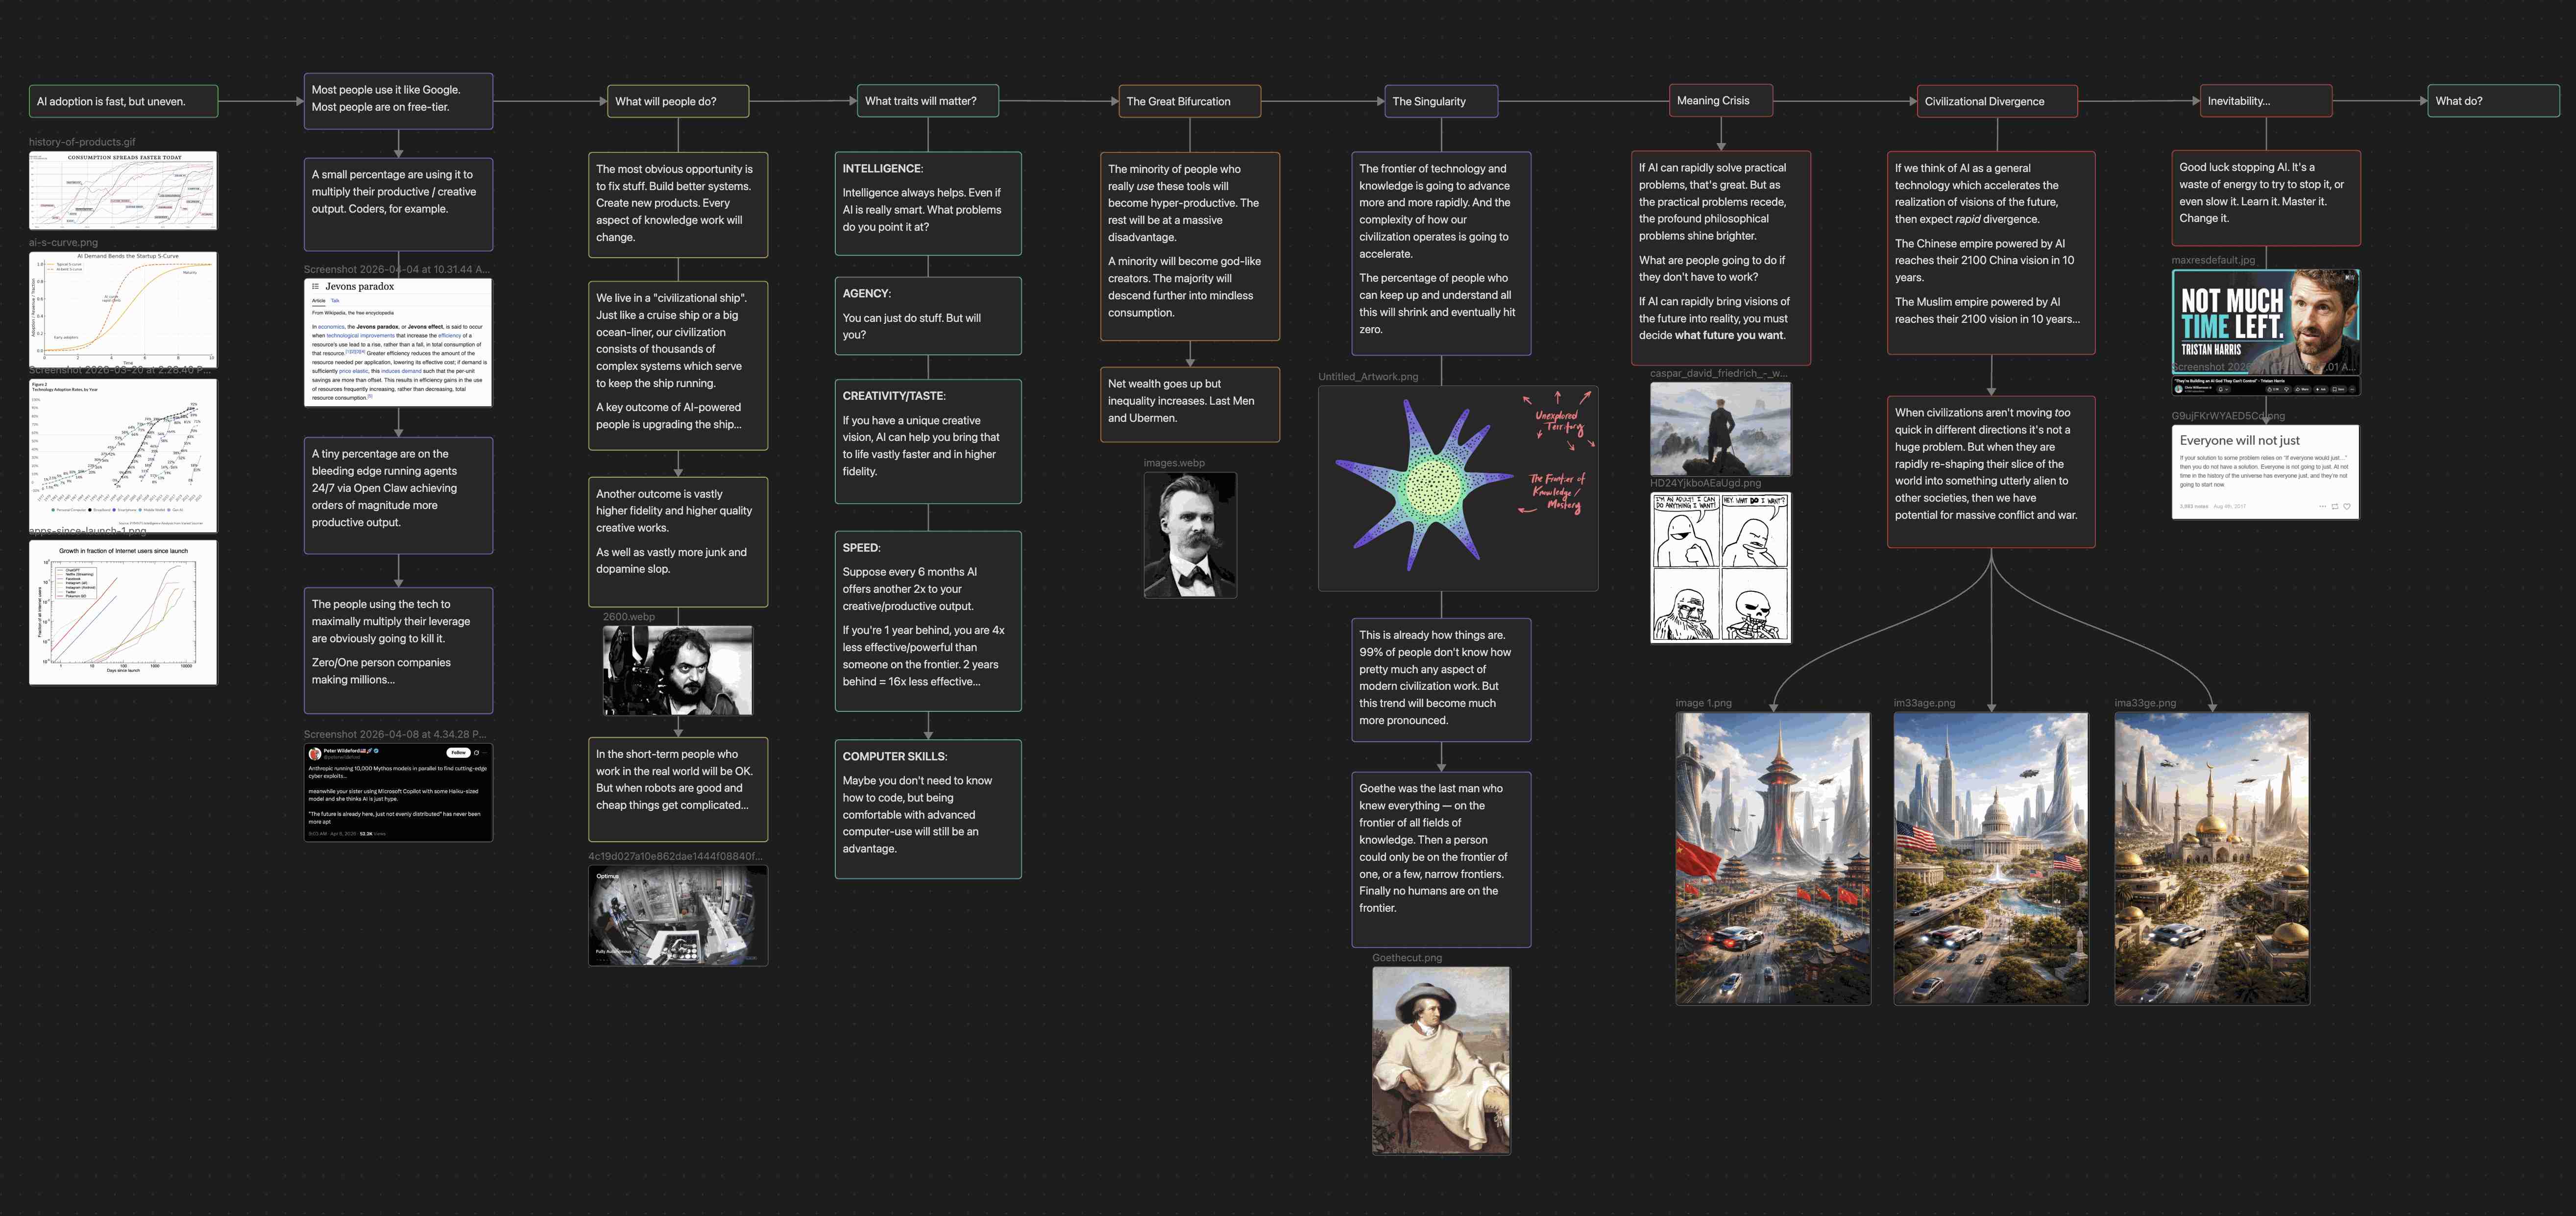
Task: Select the Nietzsche portrait image
Action: pyautogui.click(x=1190, y=535)
